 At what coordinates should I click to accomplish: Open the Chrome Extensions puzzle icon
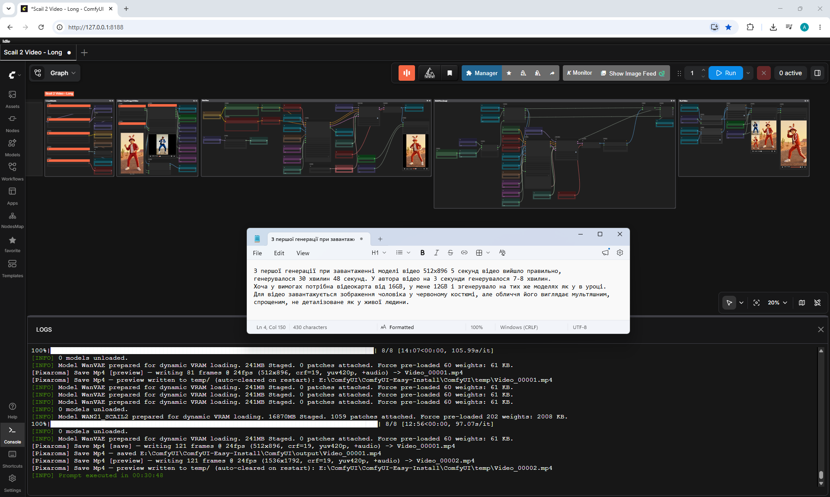tap(750, 27)
